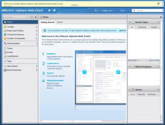This screenshot has width=165, height=125.
Task: Expand the vCenter Orchestrator chevron
Action: 36,39
